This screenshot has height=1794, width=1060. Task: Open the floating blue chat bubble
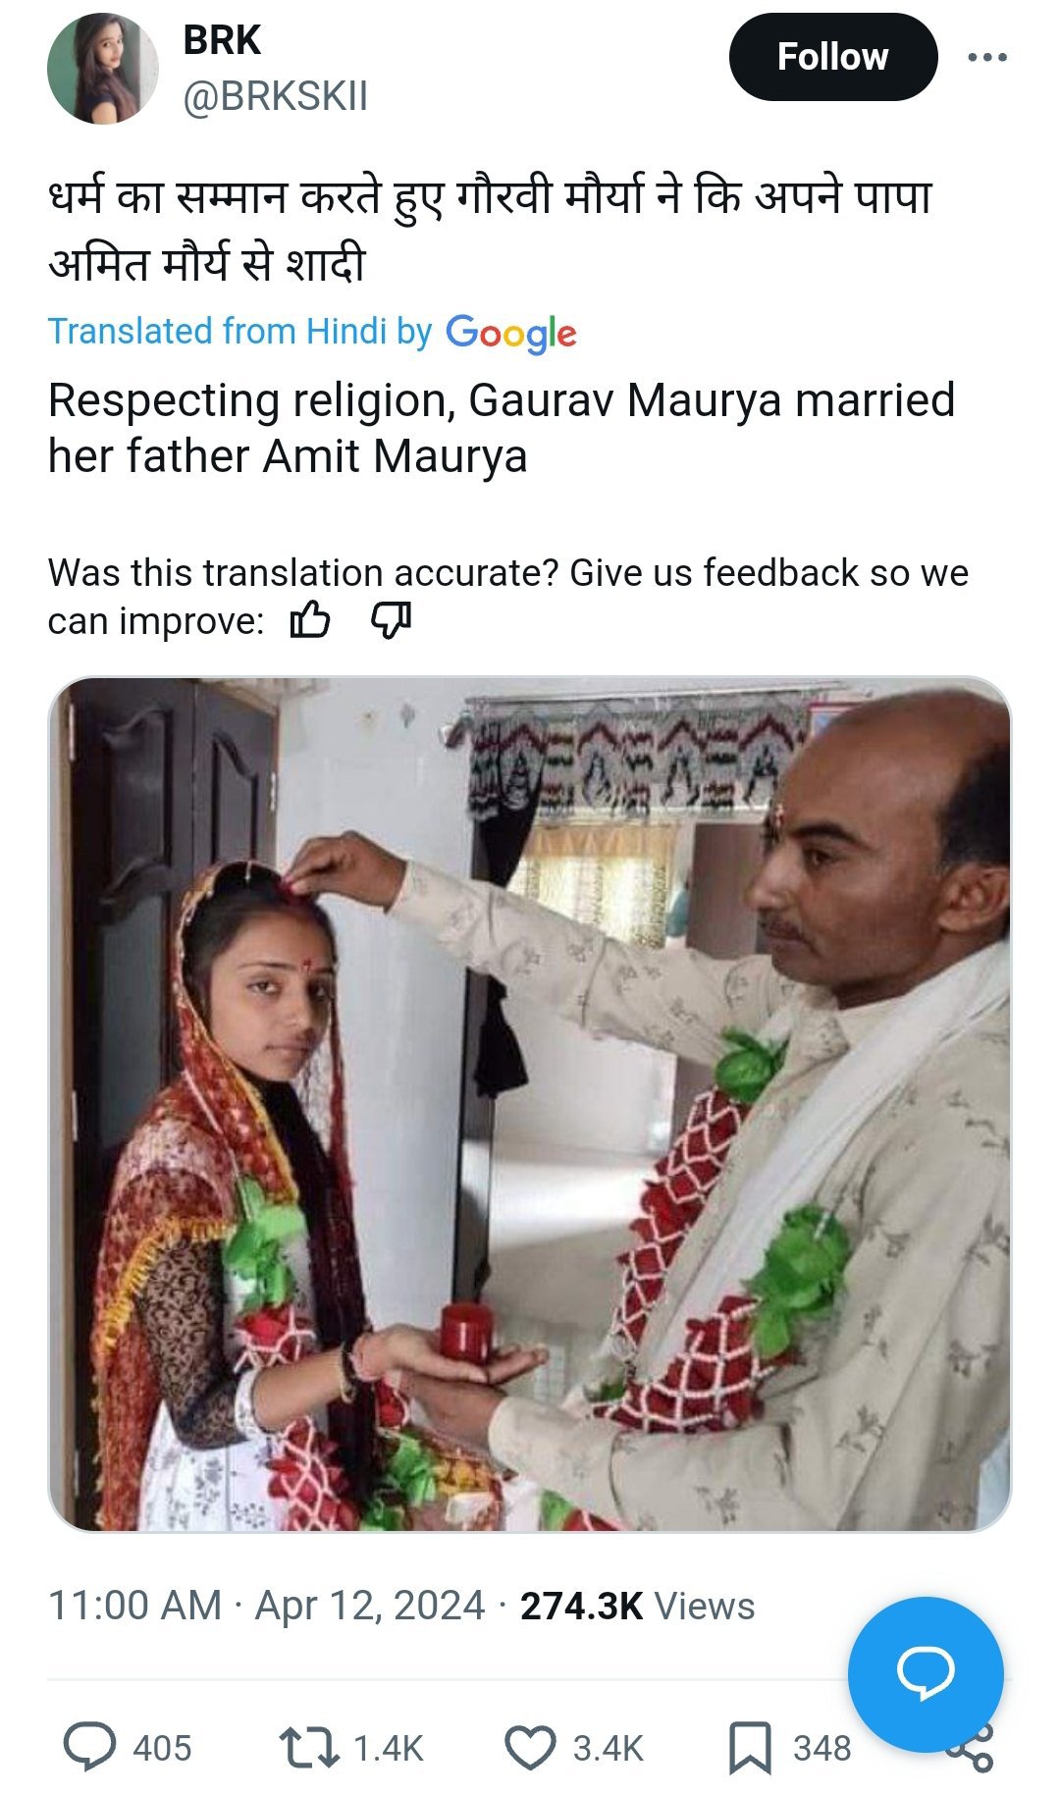(926, 1674)
